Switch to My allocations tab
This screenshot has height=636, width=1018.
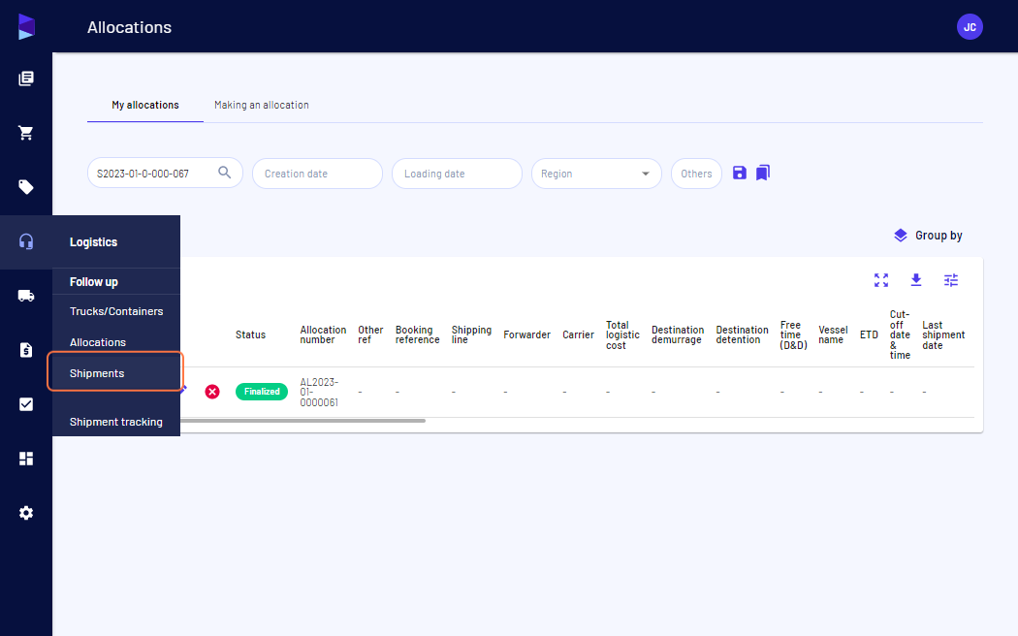tap(145, 105)
